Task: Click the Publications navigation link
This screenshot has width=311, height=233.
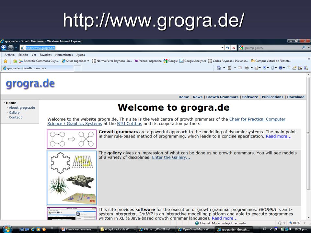Action: tap(272, 97)
